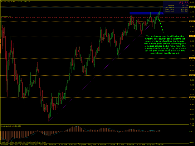Click the 26 May 2009 date label

pos(102,145)
